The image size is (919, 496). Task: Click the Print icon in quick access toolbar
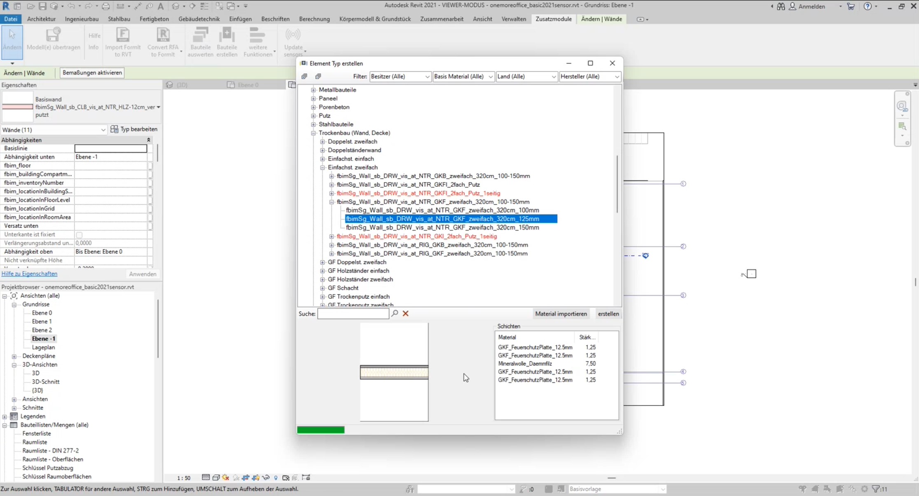point(106,6)
